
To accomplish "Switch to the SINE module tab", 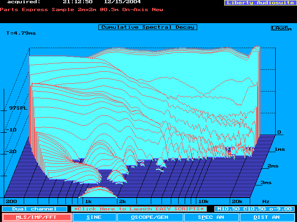I will pyautogui.click(x=94, y=217).
